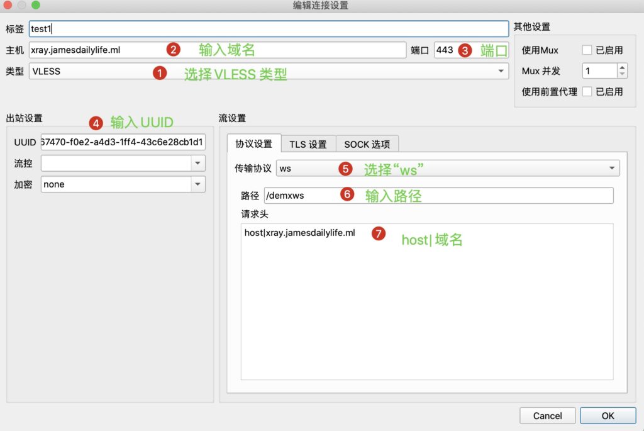Confirm with the OK button
Screen dimensions: 644x431
coord(608,416)
